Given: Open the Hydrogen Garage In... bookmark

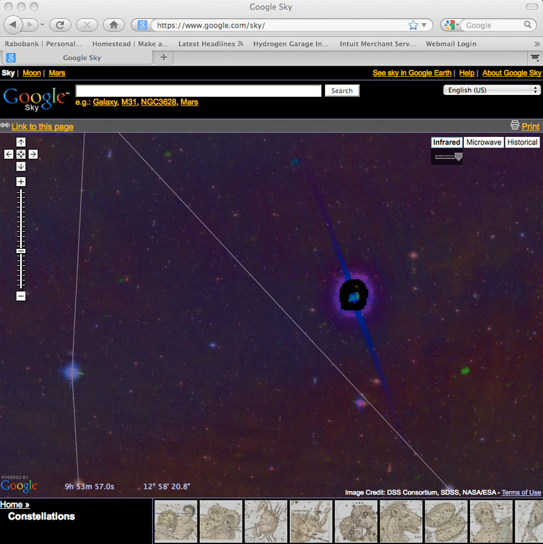Looking at the screenshot, I should click(x=290, y=44).
